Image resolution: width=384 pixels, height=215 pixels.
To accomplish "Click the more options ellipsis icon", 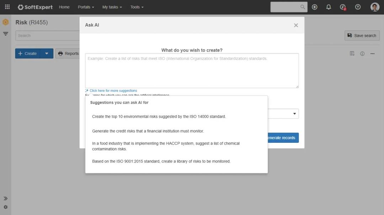I will tap(372, 53).
